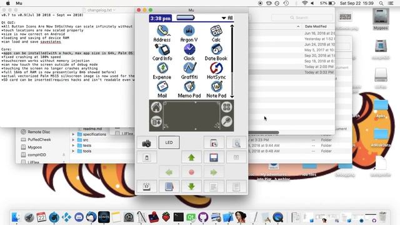The image size is (400, 225).
Task: Open GitHub Desktop from the Dock
Action: click(203, 217)
